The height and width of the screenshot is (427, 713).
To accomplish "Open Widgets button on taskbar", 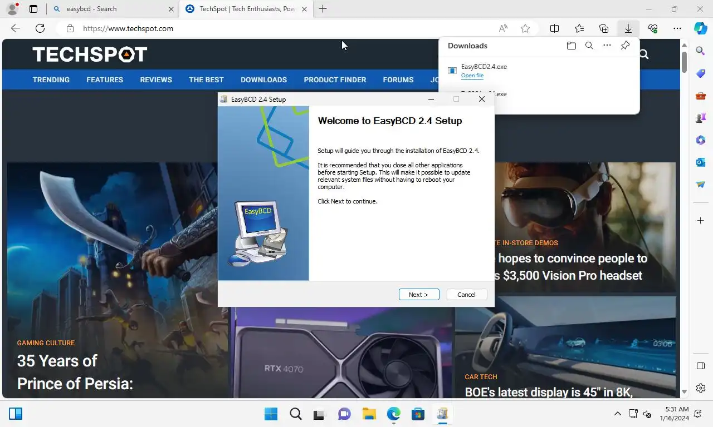I will (16, 414).
